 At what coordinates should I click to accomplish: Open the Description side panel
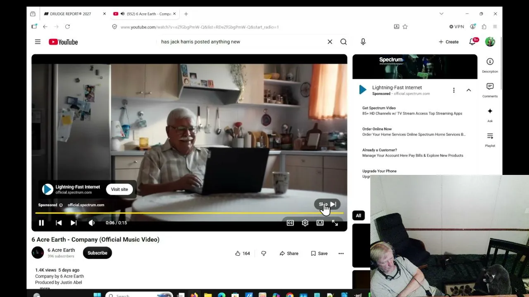coord(490,65)
